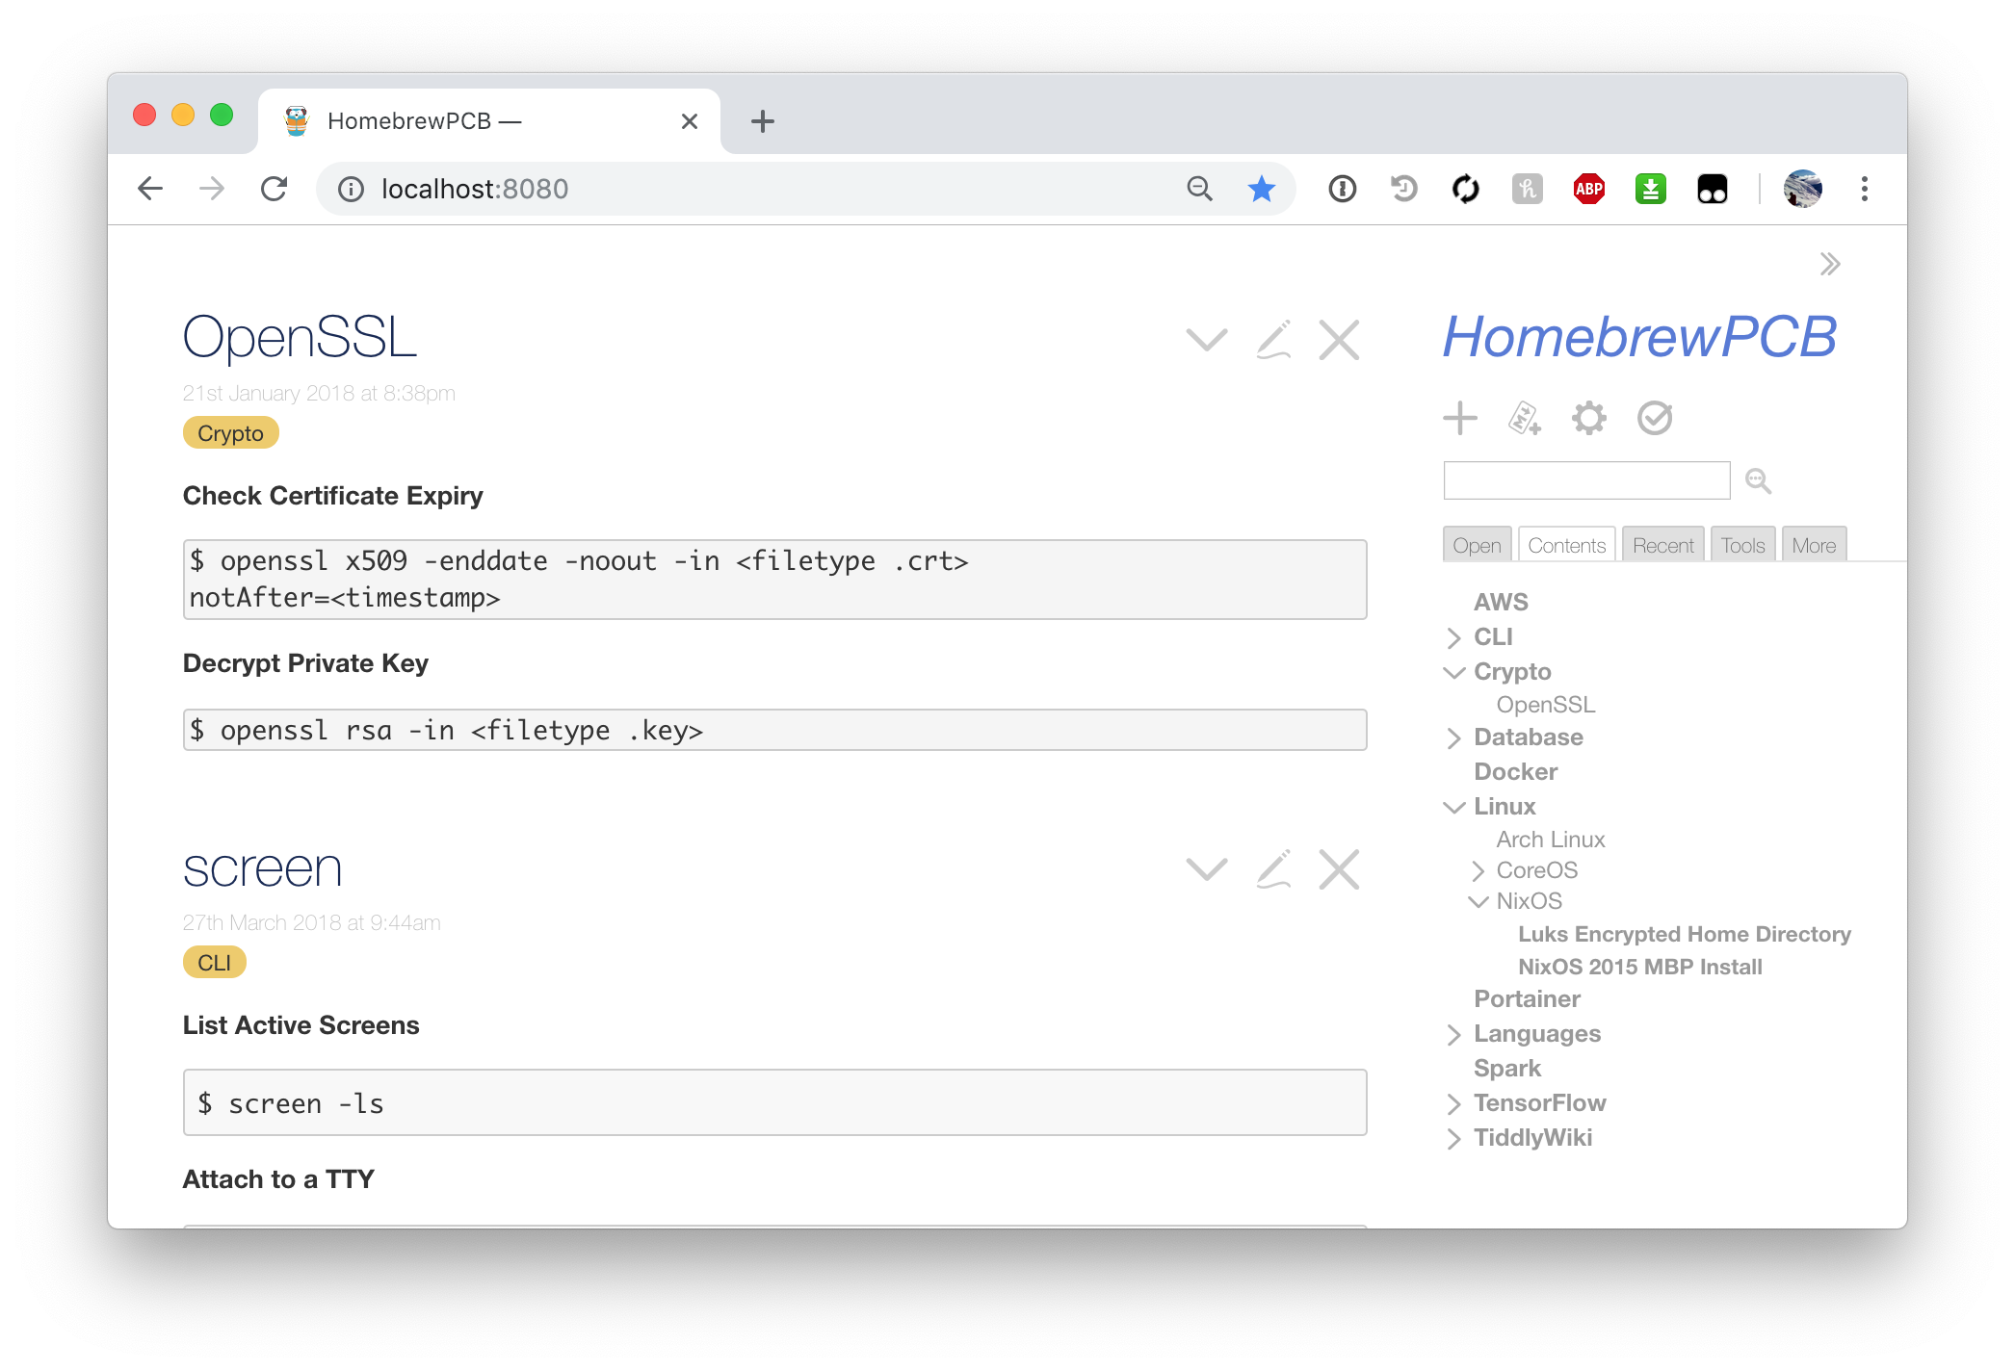The height and width of the screenshot is (1371, 2015).
Task: Close the screen tiddler
Action: [1338, 869]
